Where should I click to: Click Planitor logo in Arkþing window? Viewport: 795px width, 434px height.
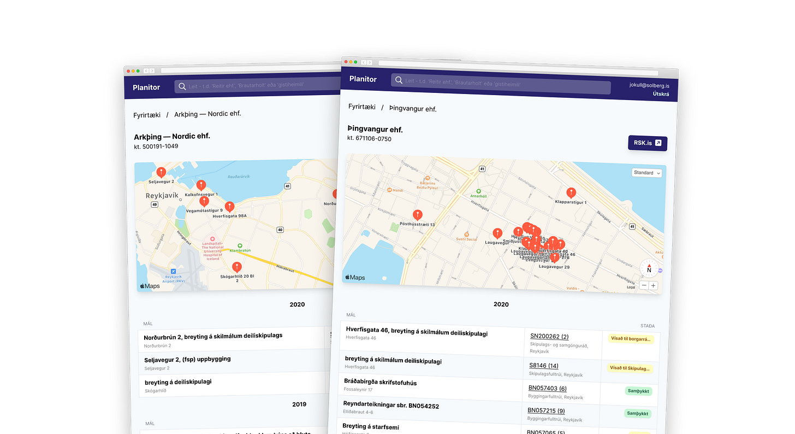click(146, 87)
